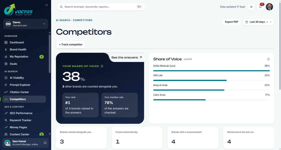
Task: Click the Dashboard grid icon
Action: 6,42
